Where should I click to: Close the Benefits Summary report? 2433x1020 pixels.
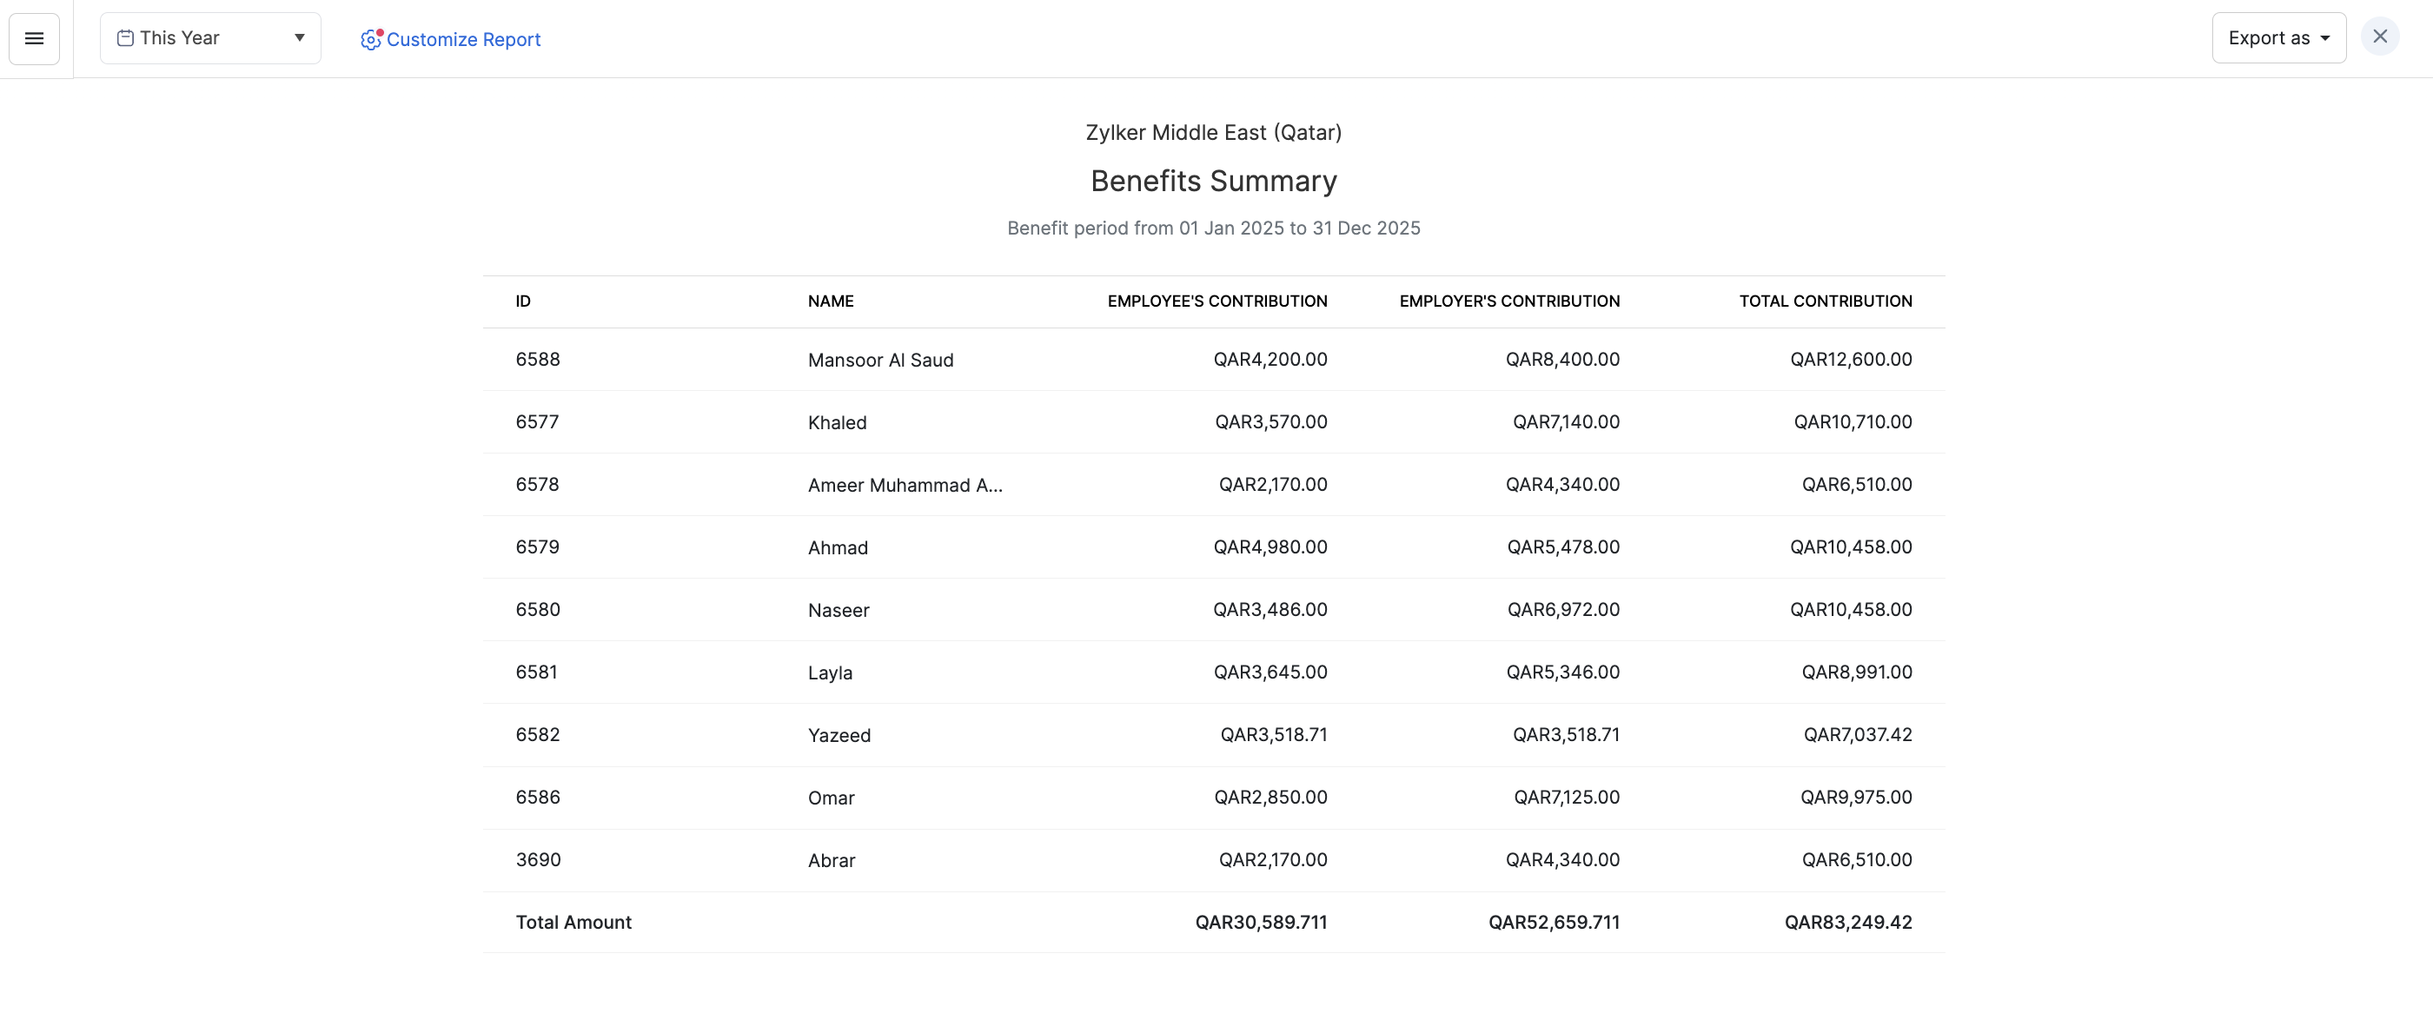[x=2379, y=36]
